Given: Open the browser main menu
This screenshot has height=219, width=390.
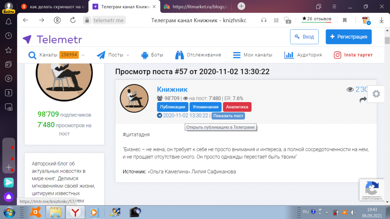Looking at the screenshot, I should click(x=334, y=7).
